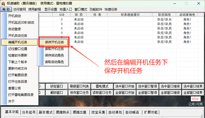Choose 读取启动角色 from the submenu
Viewport: 205px width, 118px height.
54,62
